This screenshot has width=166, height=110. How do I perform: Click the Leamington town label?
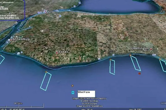click(140, 48)
